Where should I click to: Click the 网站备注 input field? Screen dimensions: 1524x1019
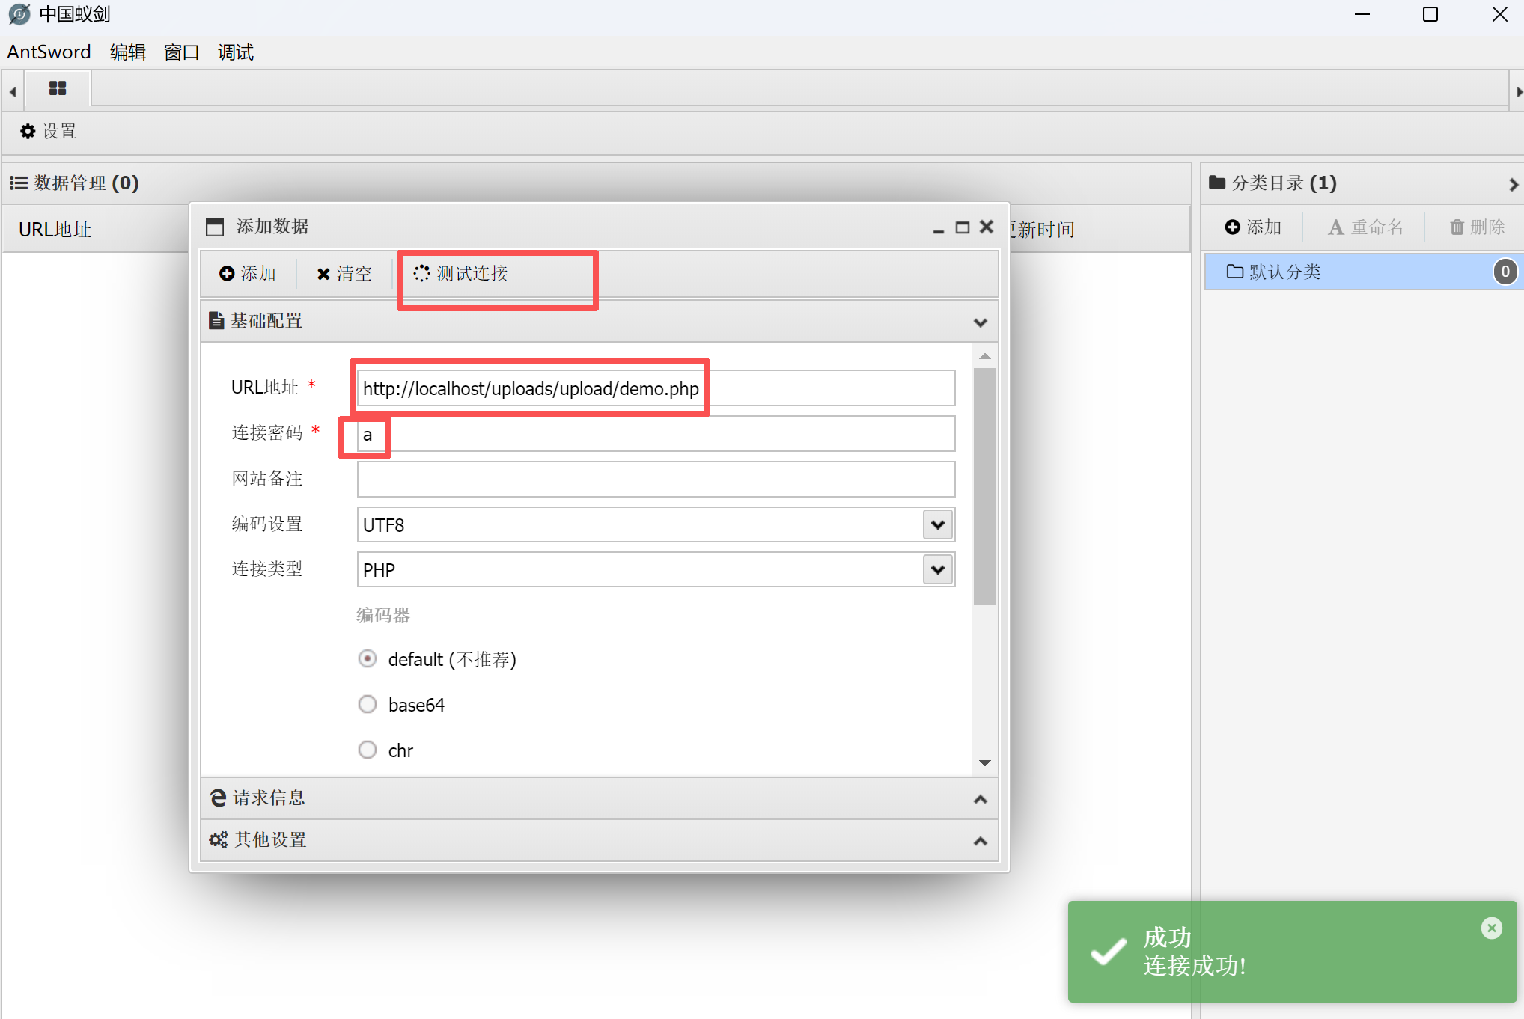pos(656,479)
